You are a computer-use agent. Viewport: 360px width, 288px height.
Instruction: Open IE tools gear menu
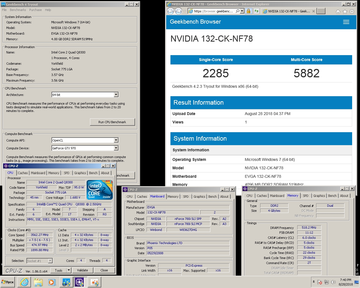pos(352,12)
